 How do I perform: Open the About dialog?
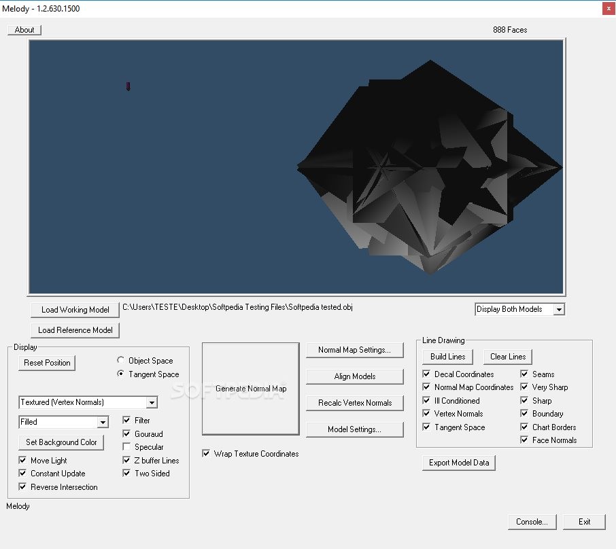click(24, 30)
